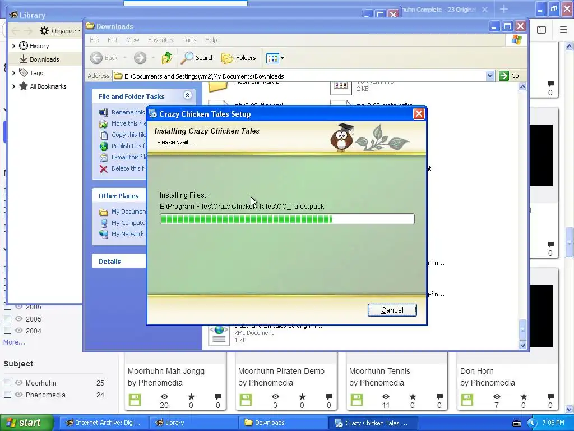Check the 2005 year filter checkbox
Screen dimensions: 574x431
(x=7, y=319)
